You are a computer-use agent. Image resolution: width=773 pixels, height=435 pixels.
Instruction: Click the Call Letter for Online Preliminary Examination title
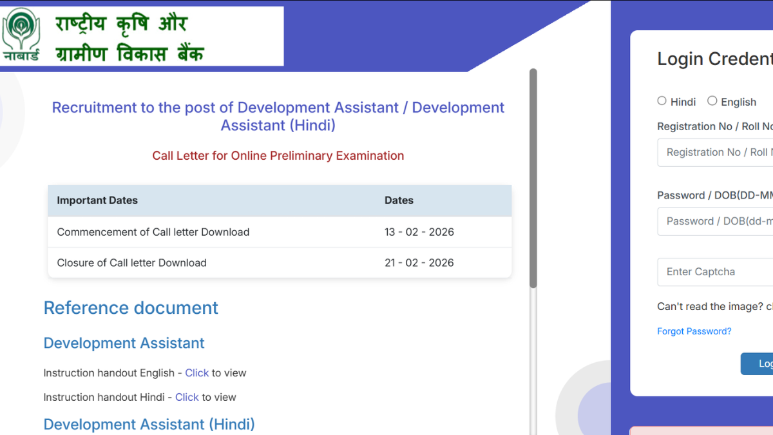tap(278, 156)
